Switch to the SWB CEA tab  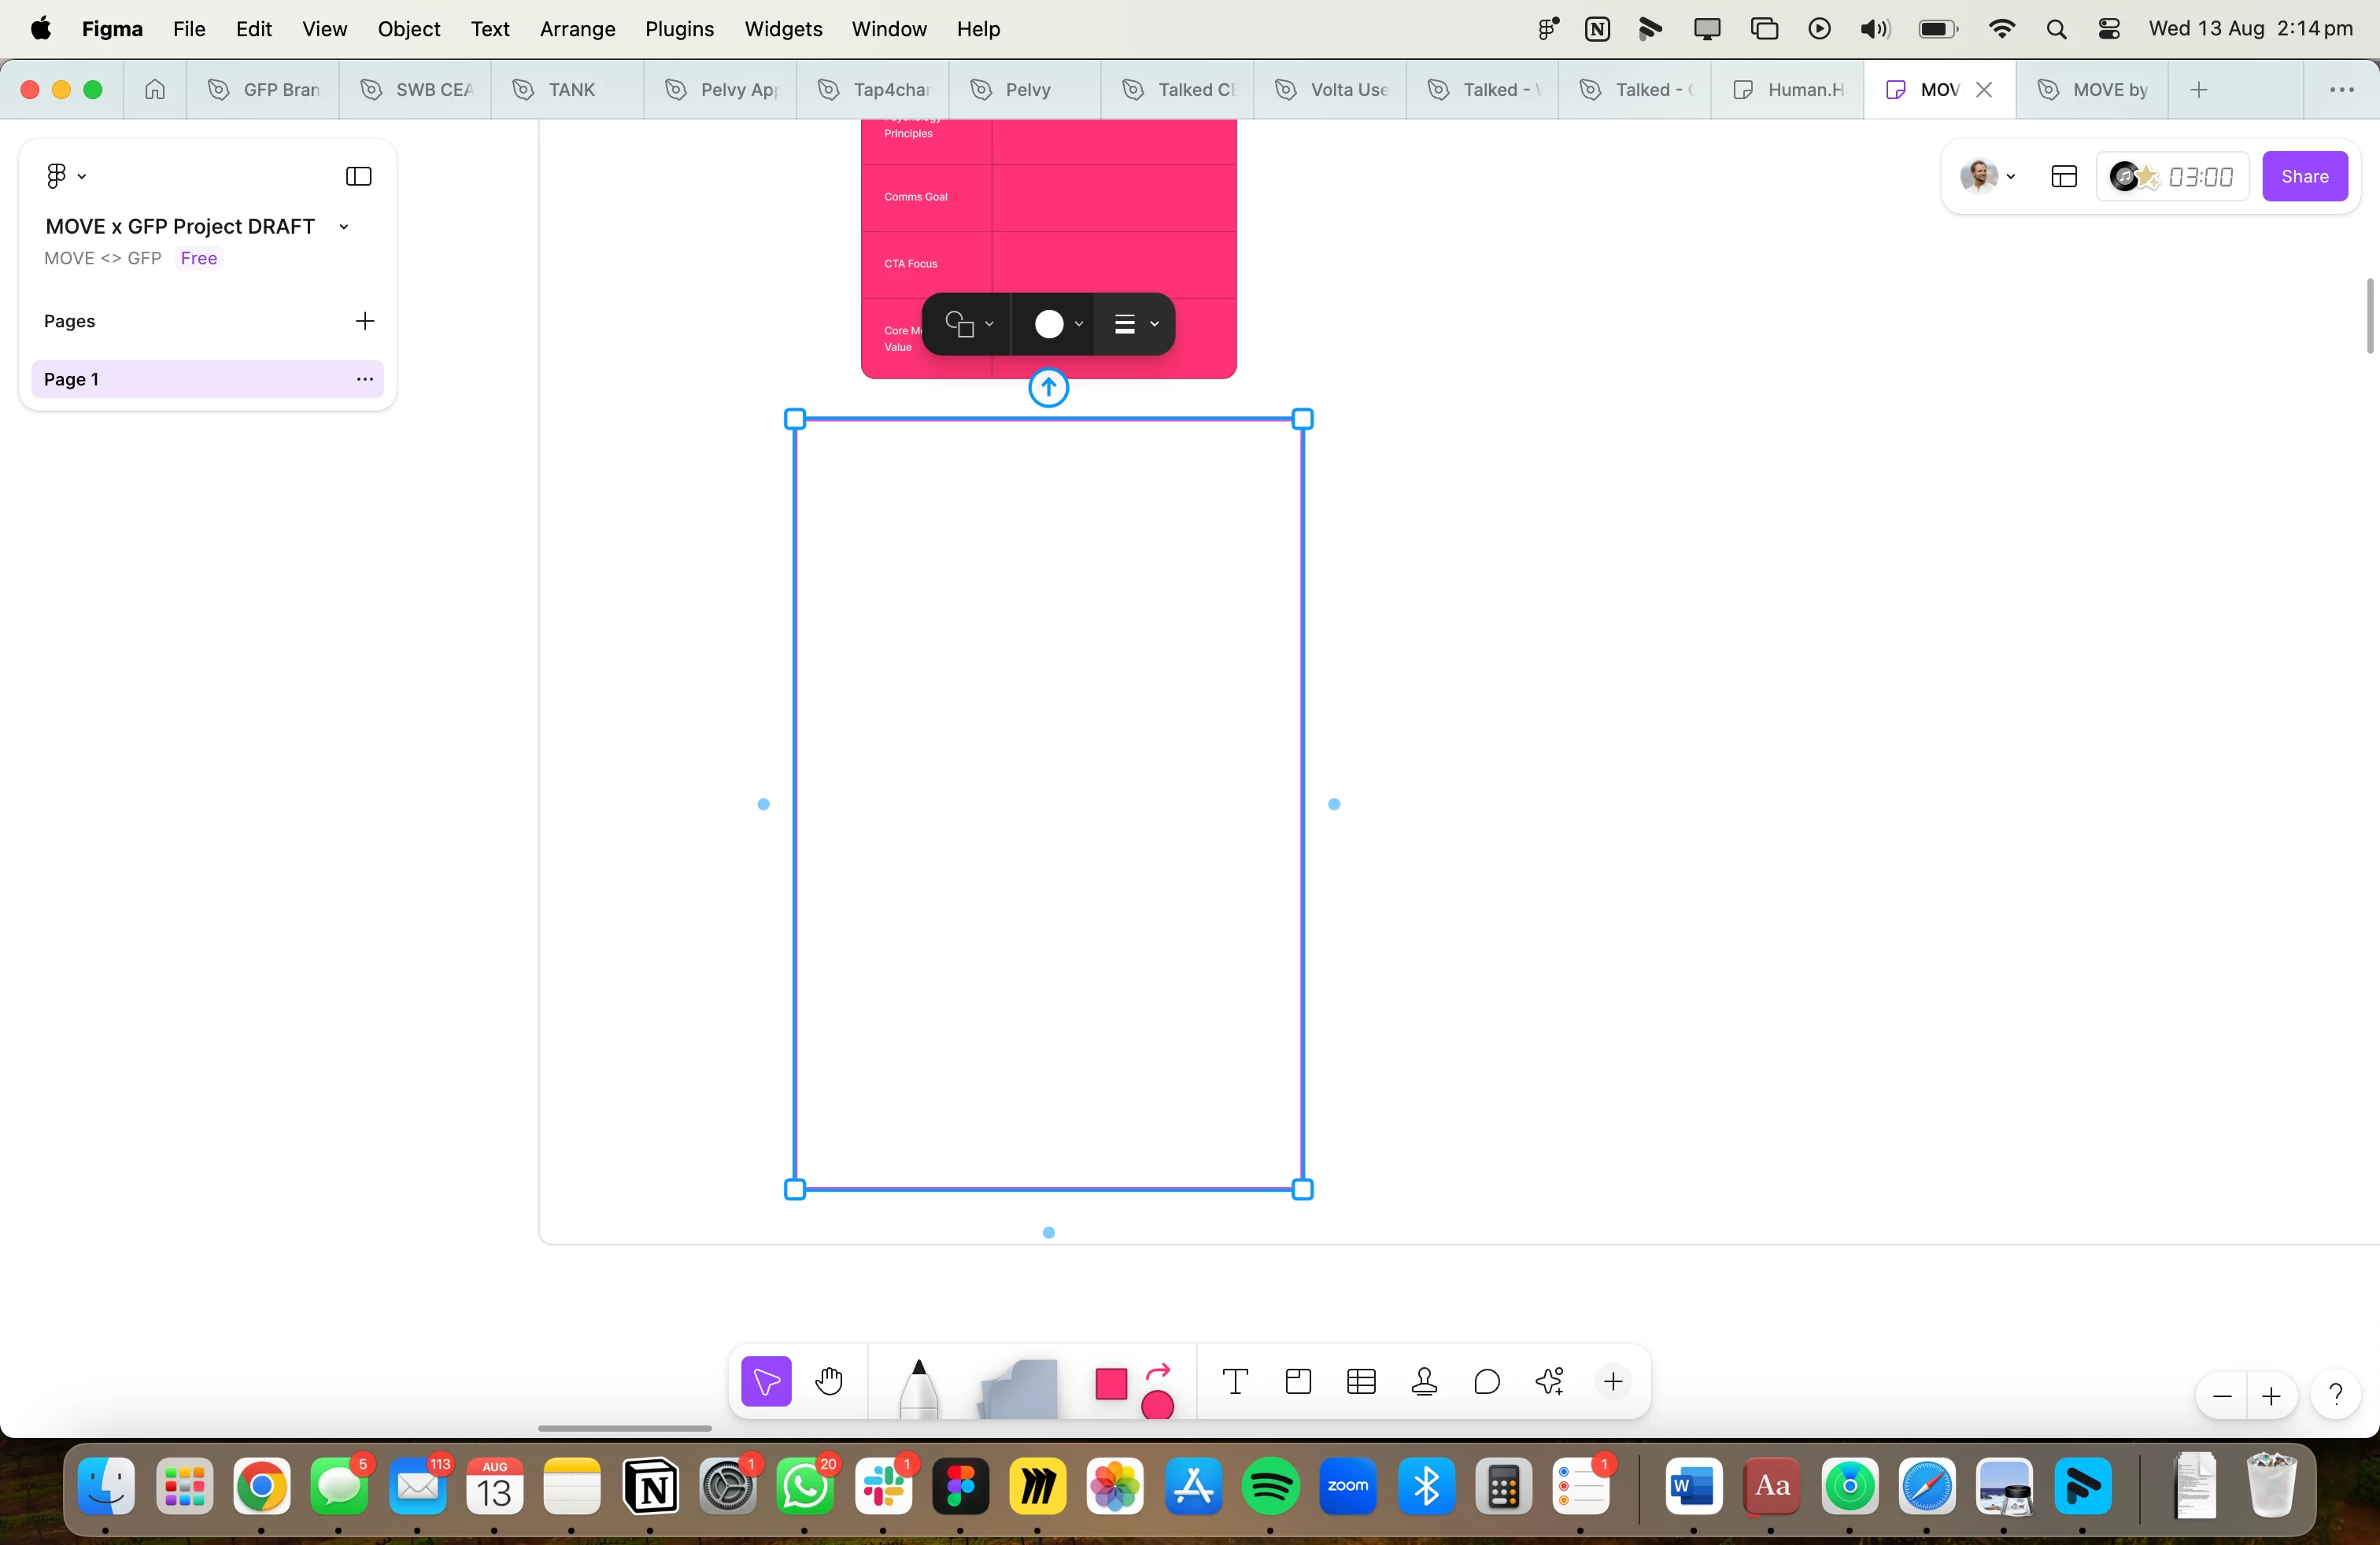(x=415, y=90)
